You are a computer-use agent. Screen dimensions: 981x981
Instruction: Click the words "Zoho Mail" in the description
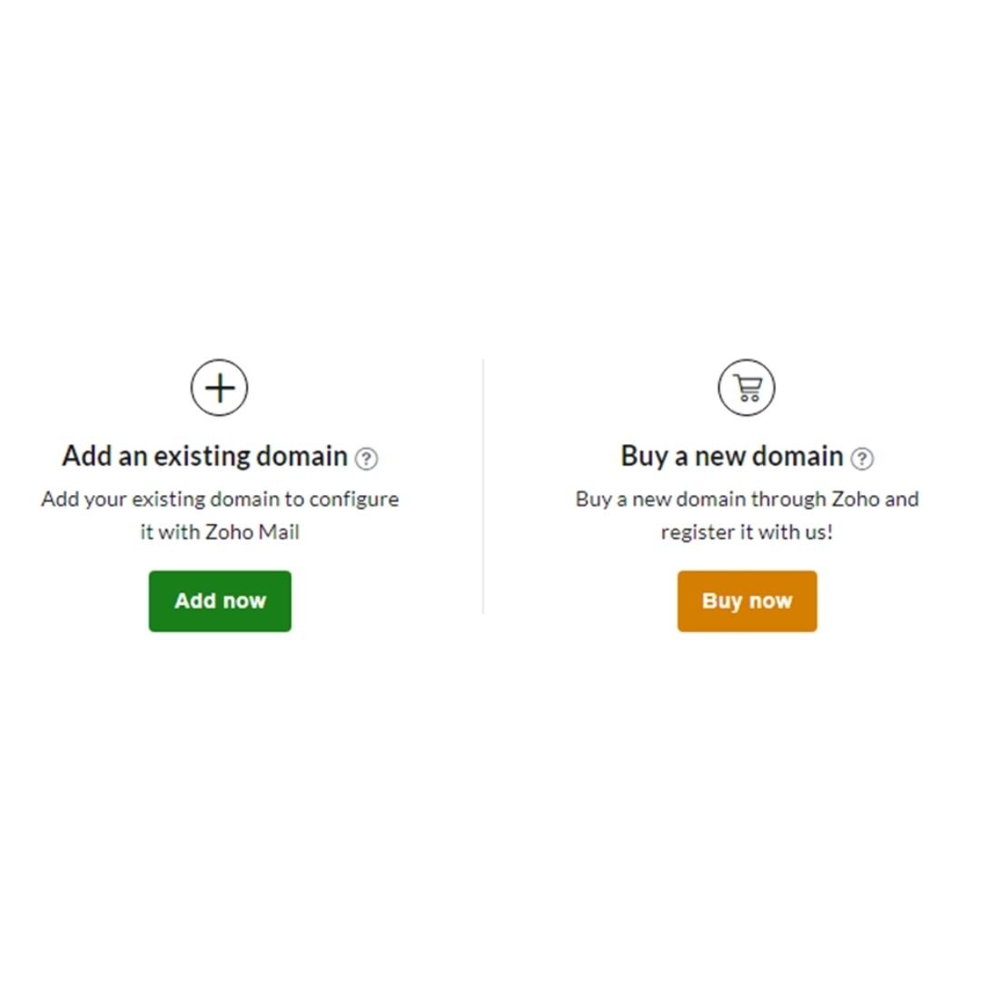tap(253, 532)
